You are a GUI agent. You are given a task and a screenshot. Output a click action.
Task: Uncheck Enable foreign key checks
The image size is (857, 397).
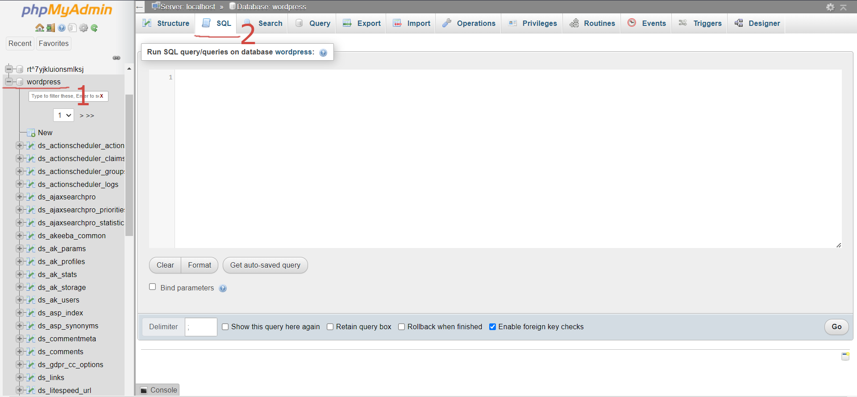pos(493,327)
